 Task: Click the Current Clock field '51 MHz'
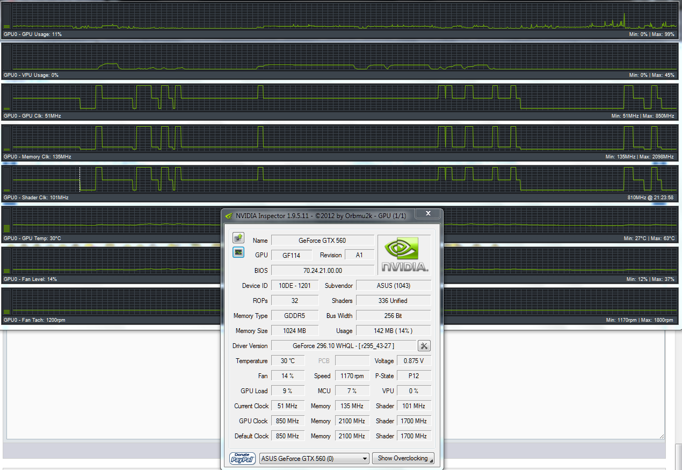tap(288, 406)
